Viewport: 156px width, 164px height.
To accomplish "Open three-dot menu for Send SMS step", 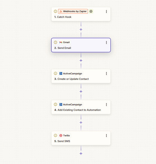I will click(x=106, y=136).
